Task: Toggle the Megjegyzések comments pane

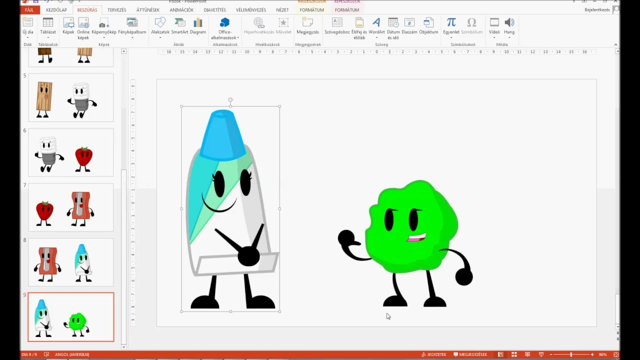Action: tap(470, 354)
